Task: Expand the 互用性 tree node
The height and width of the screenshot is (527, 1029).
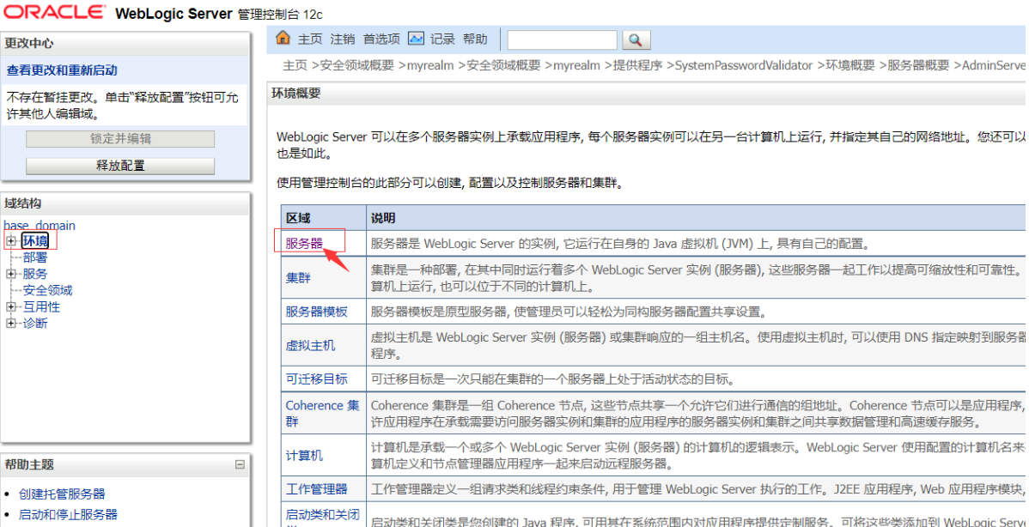Action: (x=11, y=306)
